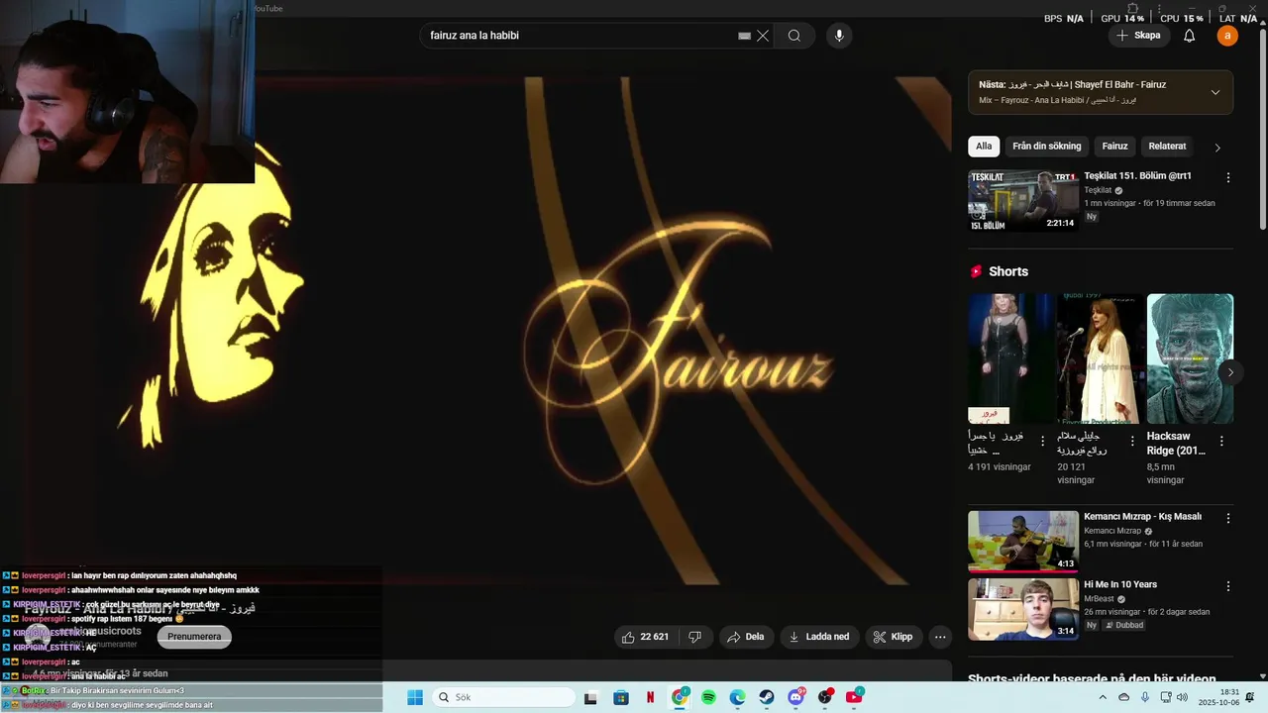Expand the Nästa mix playlist panel

click(1215, 92)
